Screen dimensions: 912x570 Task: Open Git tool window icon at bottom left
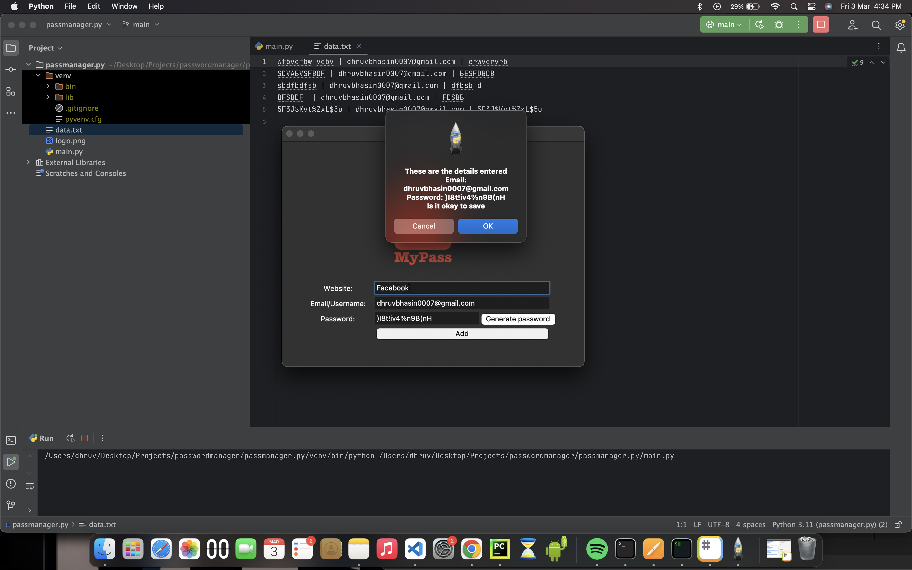[x=11, y=505]
